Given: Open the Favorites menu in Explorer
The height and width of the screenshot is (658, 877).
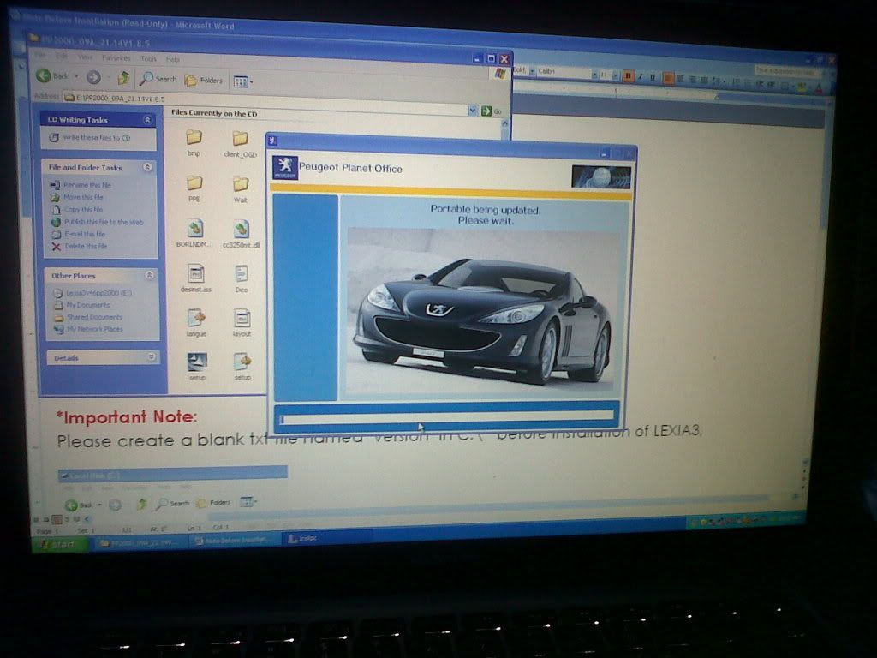Looking at the screenshot, I should click(116, 57).
